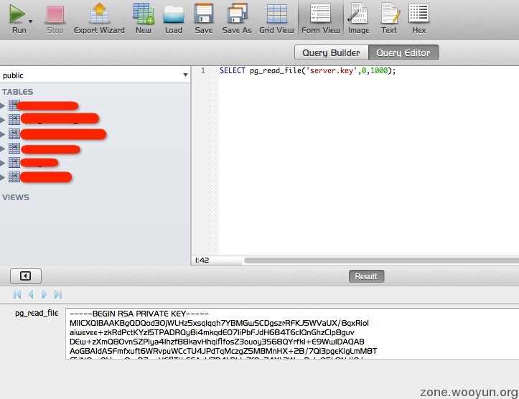
Task: Expand the last table in tree
Action: pos(3,177)
